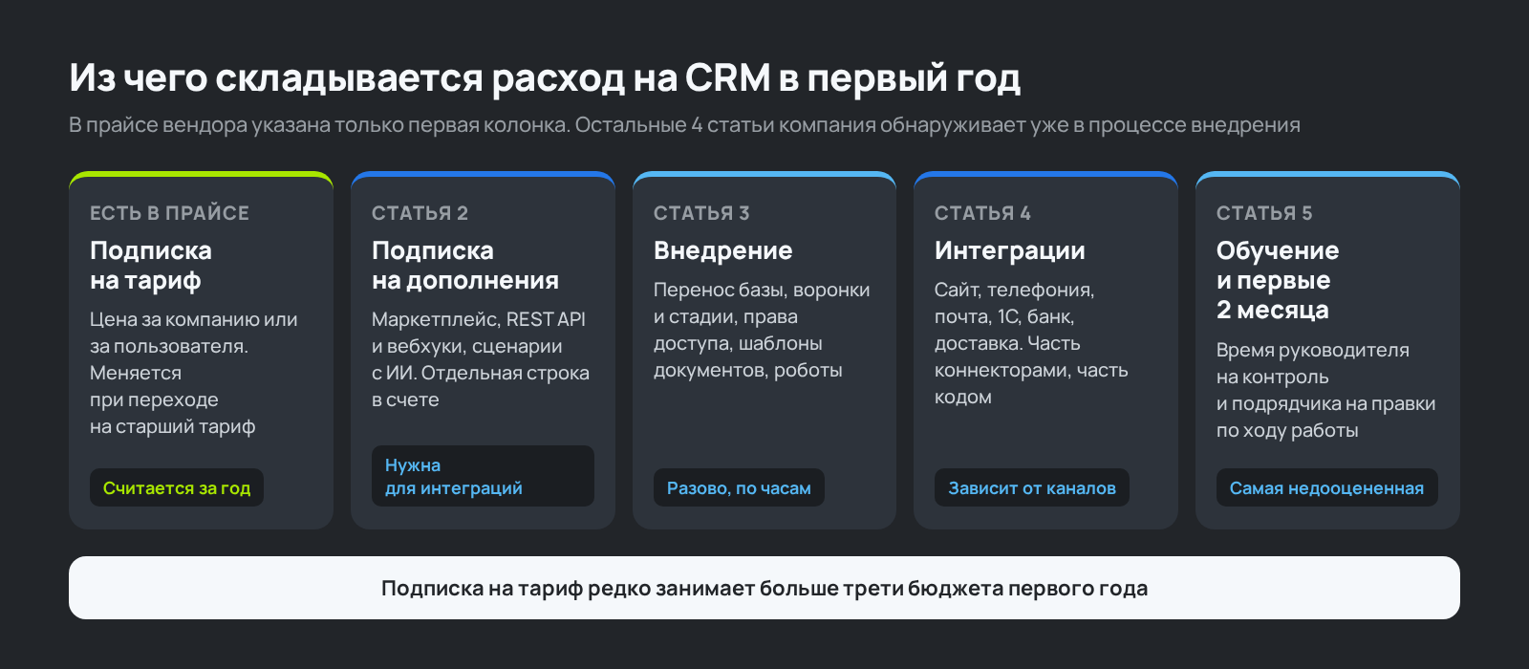Select the 'СТАТЬЯ 5' label
Image resolution: width=1529 pixels, height=669 pixels.
coord(1264,213)
